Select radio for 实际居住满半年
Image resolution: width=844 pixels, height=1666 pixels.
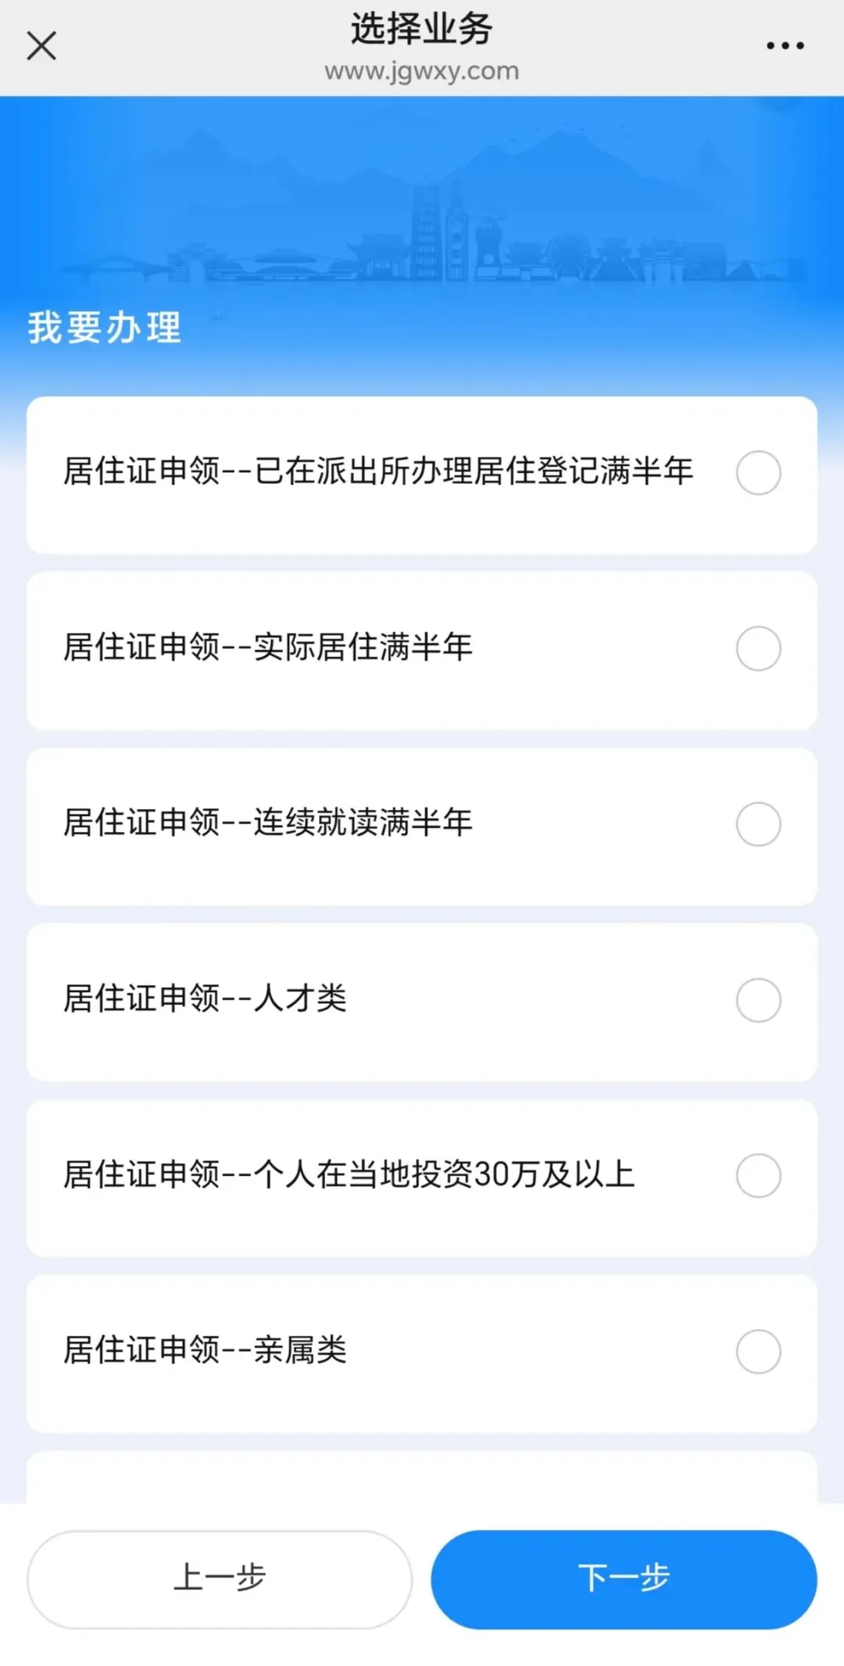pos(758,648)
